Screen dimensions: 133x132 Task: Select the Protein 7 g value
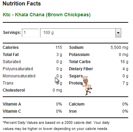click(x=125, y=83)
